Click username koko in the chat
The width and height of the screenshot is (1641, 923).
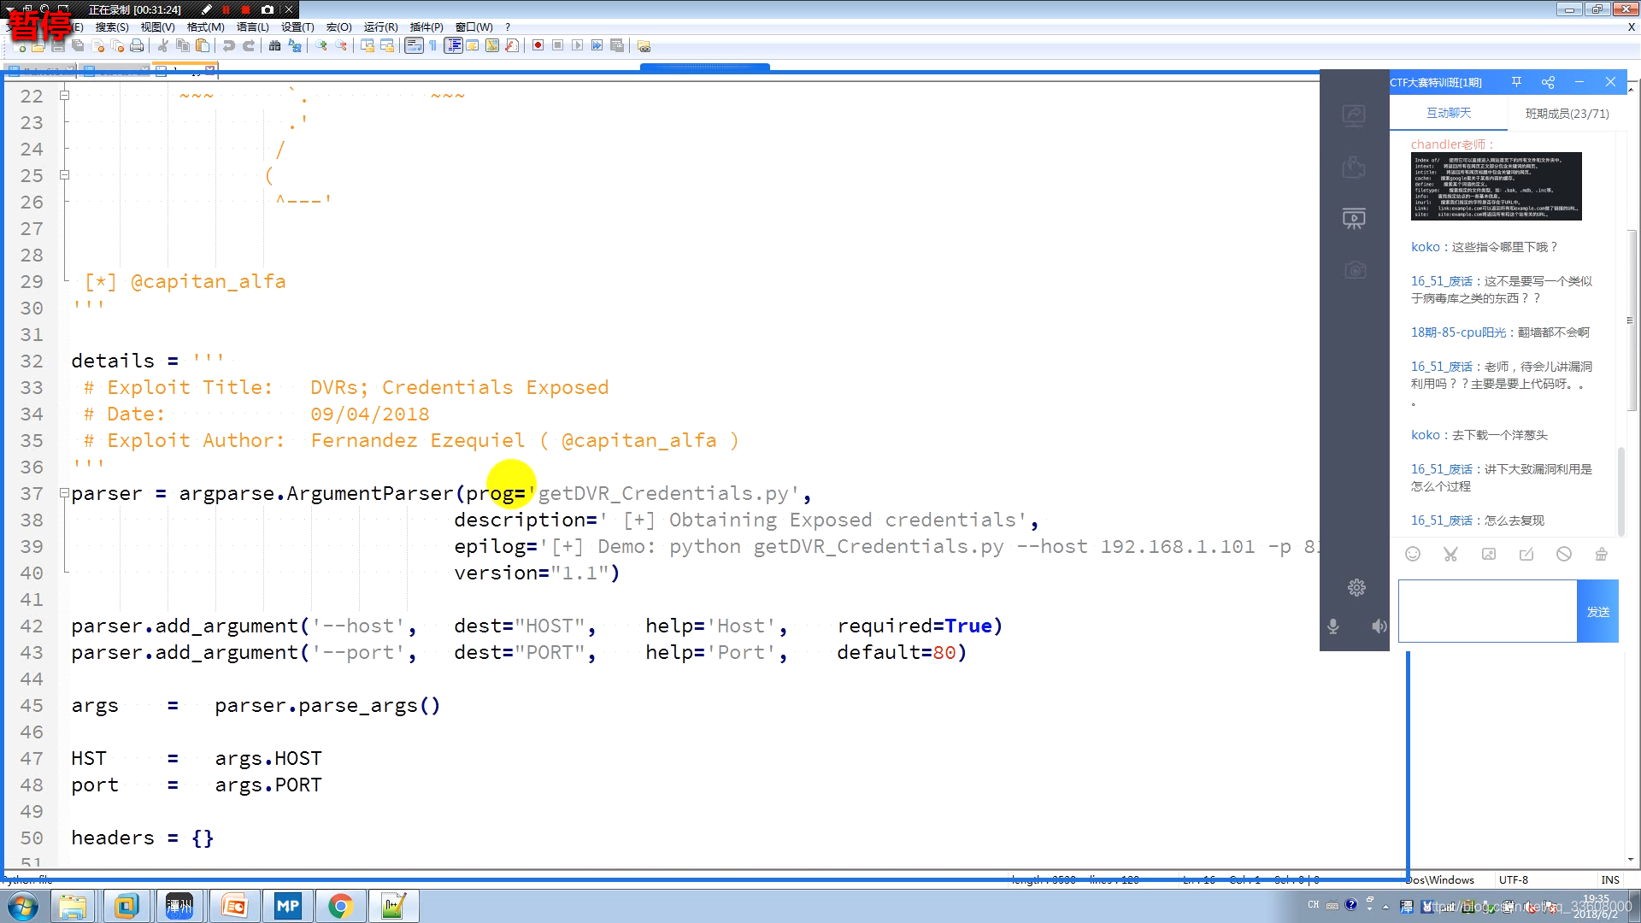click(x=1425, y=247)
